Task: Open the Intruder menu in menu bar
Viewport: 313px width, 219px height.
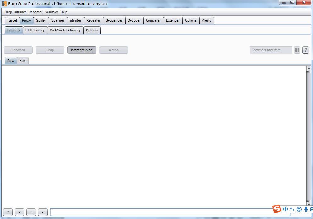Action: point(20,12)
